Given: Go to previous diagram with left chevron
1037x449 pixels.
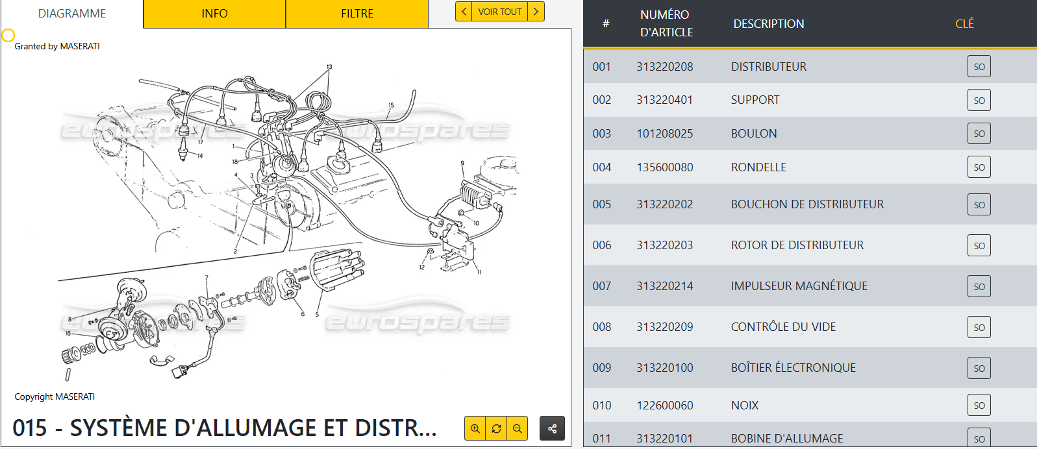Looking at the screenshot, I should click(x=464, y=12).
